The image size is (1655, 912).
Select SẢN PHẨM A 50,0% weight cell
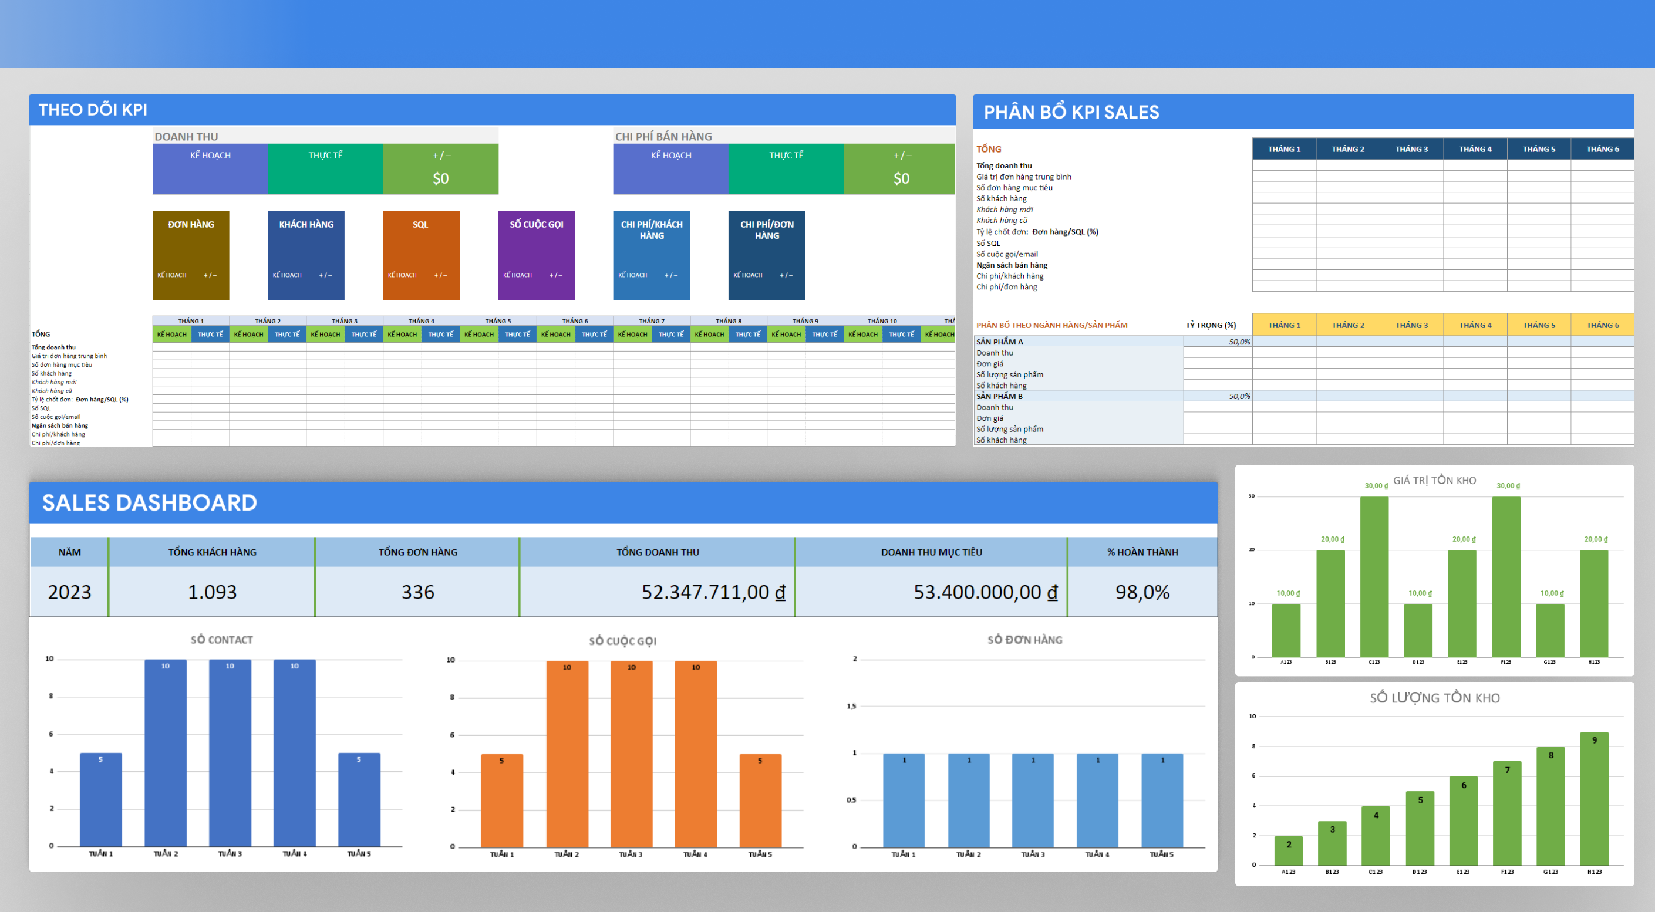coord(1218,342)
